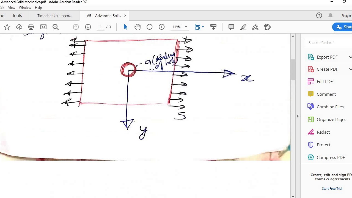
Task: Select the highlight text pen tool
Action: pos(243,27)
